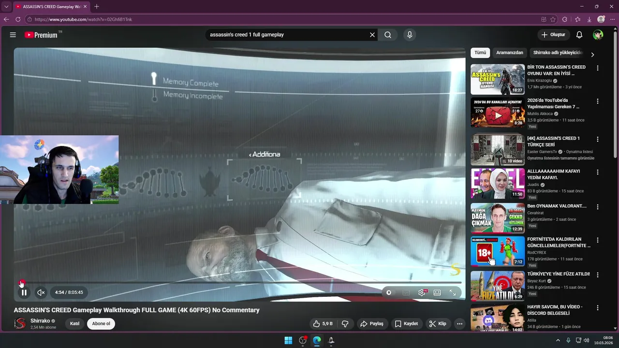The height and width of the screenshot is (348, 619).
Task: Click Enis Kirazoglu channel name
Action: pyautogui.click(x=539, y=81)
